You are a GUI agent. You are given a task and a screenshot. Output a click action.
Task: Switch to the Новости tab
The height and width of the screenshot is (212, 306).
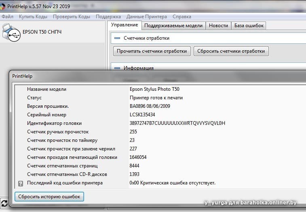click(218, 26)
